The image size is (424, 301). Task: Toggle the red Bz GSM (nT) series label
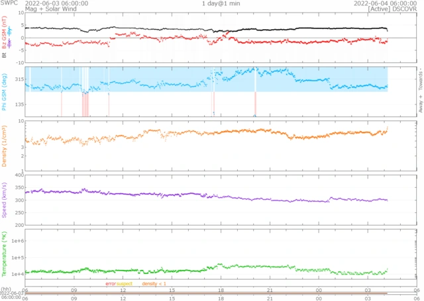tap(4, 36)
